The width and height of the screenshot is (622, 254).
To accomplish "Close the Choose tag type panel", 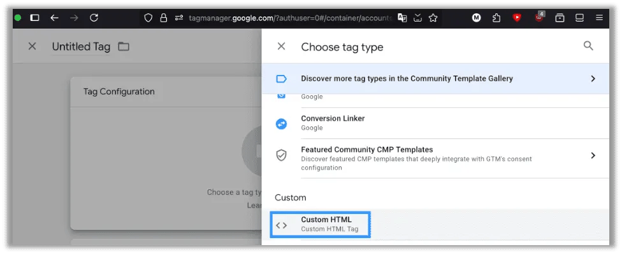I will click(x=281, y=46).
